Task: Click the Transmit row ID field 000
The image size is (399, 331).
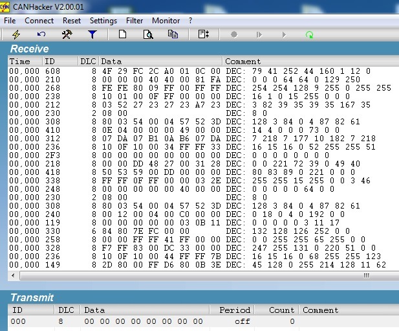Action: 18,321
